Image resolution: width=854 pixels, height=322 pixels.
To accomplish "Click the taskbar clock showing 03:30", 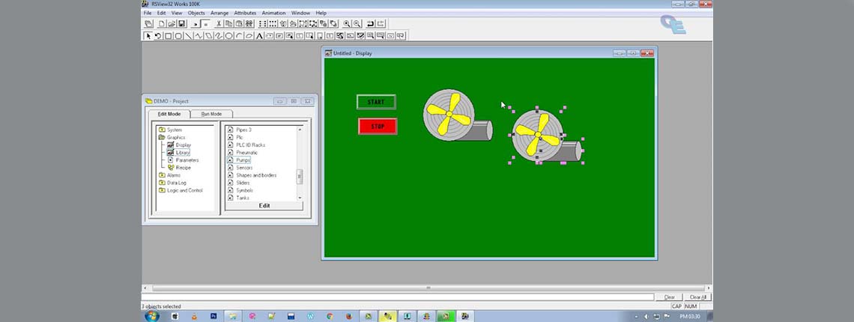I will pyautogui.click(x=689, y=316).
